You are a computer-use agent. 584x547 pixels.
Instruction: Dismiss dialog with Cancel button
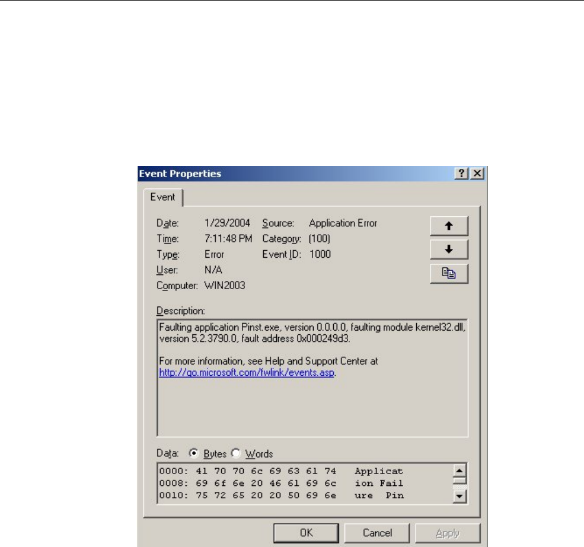point(377,533)
